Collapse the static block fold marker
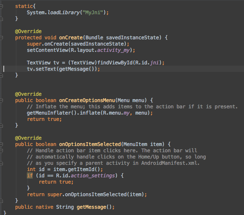This screenshot has width=244, height=215. [x=1, y=6]
